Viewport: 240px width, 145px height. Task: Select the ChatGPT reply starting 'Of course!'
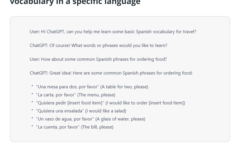99,46
